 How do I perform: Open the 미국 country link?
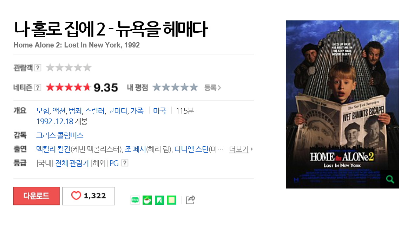click(x=160, y=111)
